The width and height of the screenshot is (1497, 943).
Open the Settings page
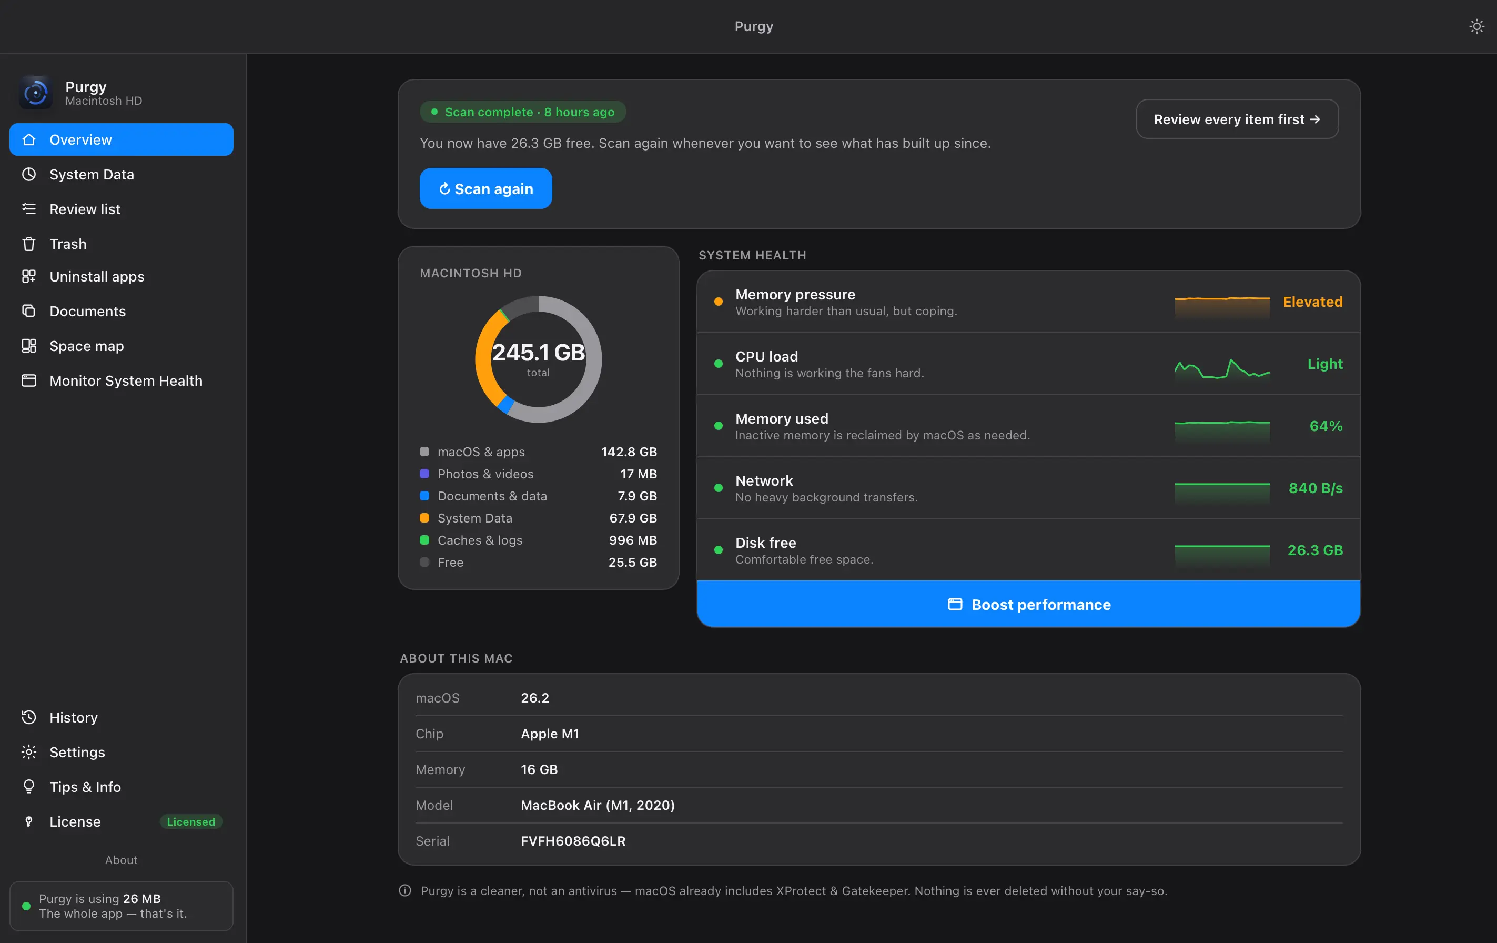tap(121, 752)
